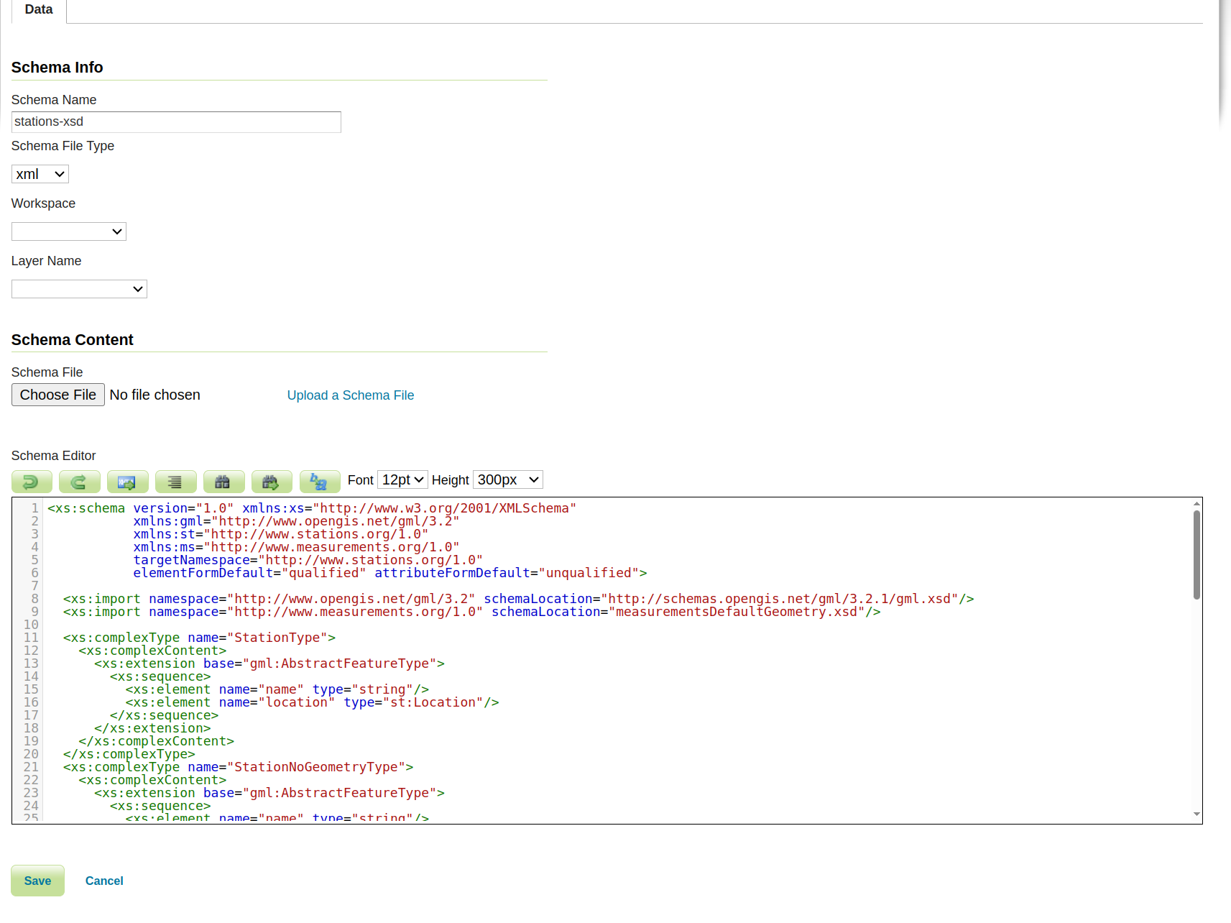The height and width of the screenshot is (923, 1231).
Task: Edit the stations-xsd Schema Name field
Action: 175,121
